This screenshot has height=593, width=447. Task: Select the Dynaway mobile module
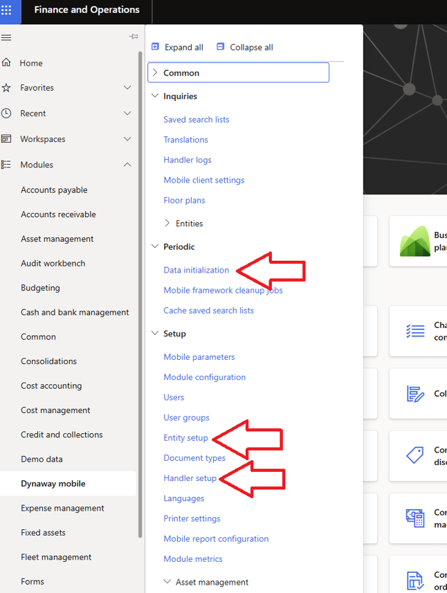coord(53,484)
